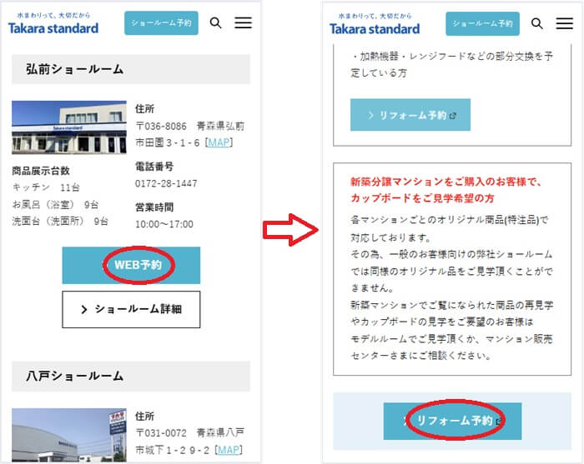Tap the WEB予約 button for 弘前ショールーム
Image resolution: width=584 pixels, height=464 pixels.
pyautogui.click(x=131, y=266)
